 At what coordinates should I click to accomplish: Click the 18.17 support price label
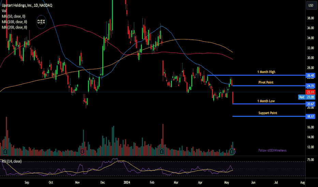310,116
